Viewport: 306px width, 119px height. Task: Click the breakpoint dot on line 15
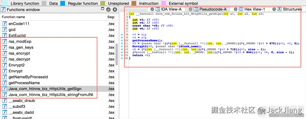[122, 55]
